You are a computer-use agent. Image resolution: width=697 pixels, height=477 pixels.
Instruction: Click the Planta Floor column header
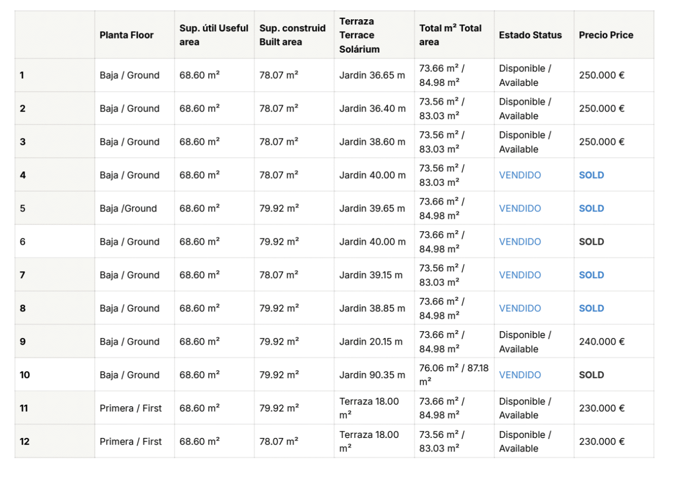pyautogui.click(x=127, y=35)
